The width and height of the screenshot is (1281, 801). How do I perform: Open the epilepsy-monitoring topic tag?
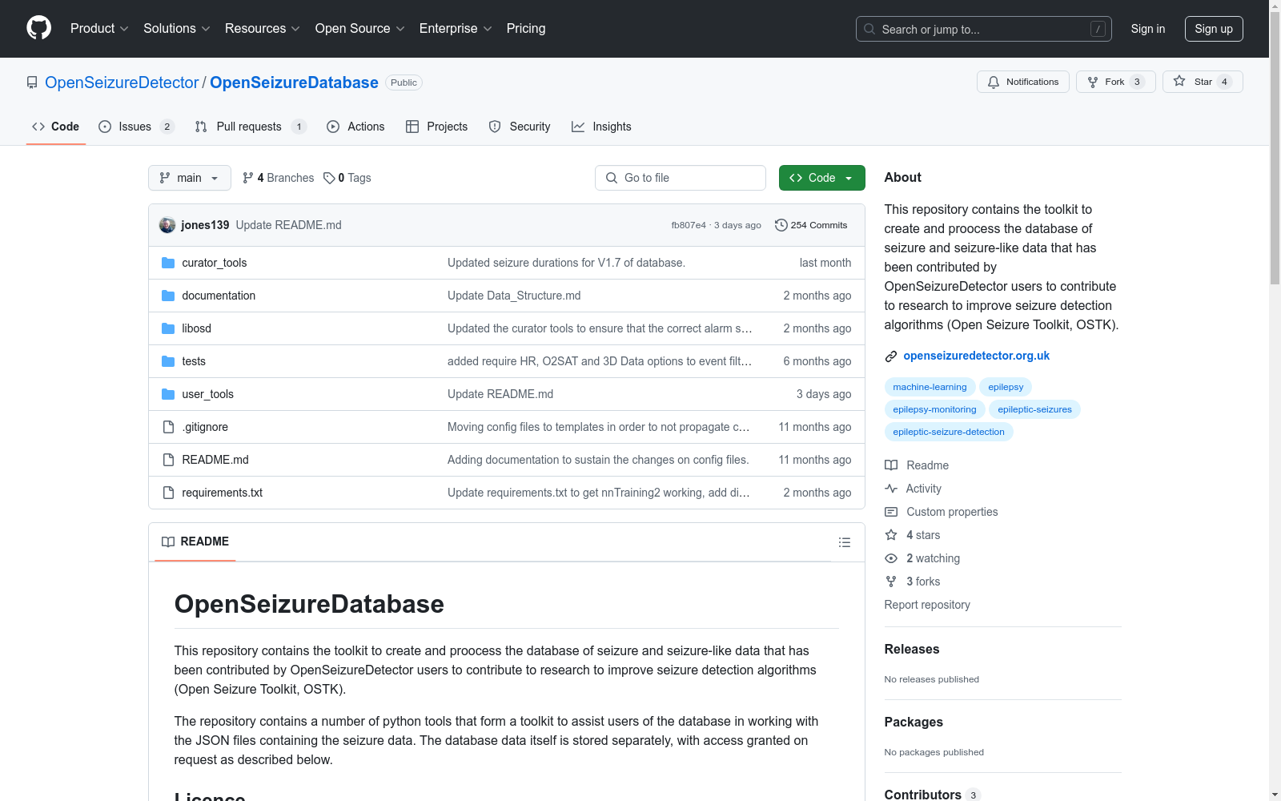pos(934,409)
